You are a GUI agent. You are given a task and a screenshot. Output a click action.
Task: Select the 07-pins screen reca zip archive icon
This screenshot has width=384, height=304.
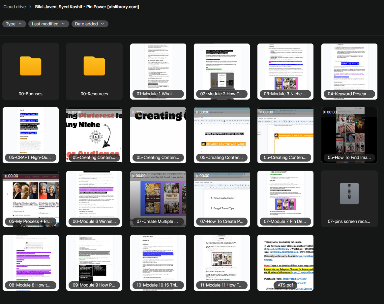pos(349,194)
